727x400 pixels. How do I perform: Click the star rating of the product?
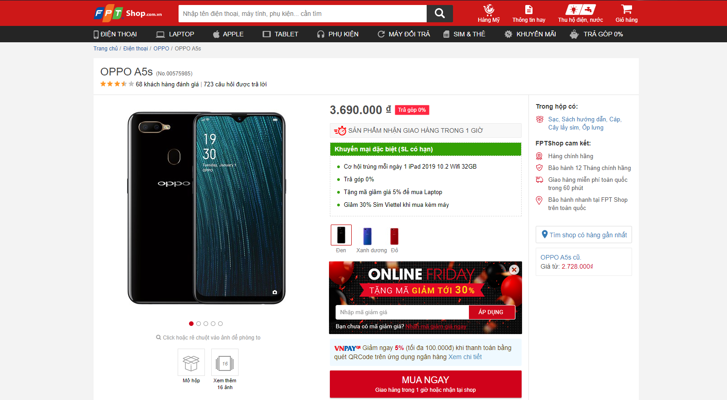(117, 84)
